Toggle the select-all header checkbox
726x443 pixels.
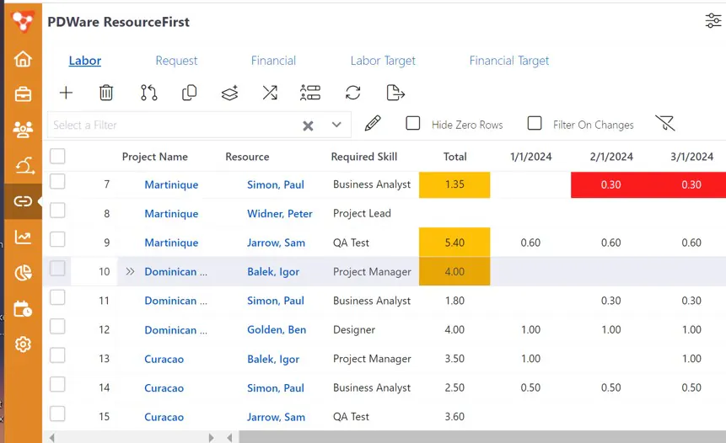pos(57,157)
